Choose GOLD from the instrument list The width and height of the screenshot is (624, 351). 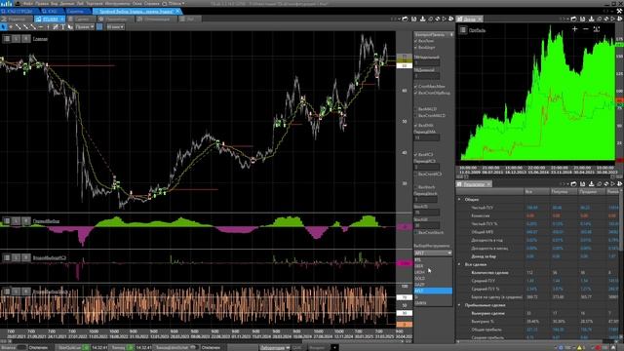pos(433,278)
